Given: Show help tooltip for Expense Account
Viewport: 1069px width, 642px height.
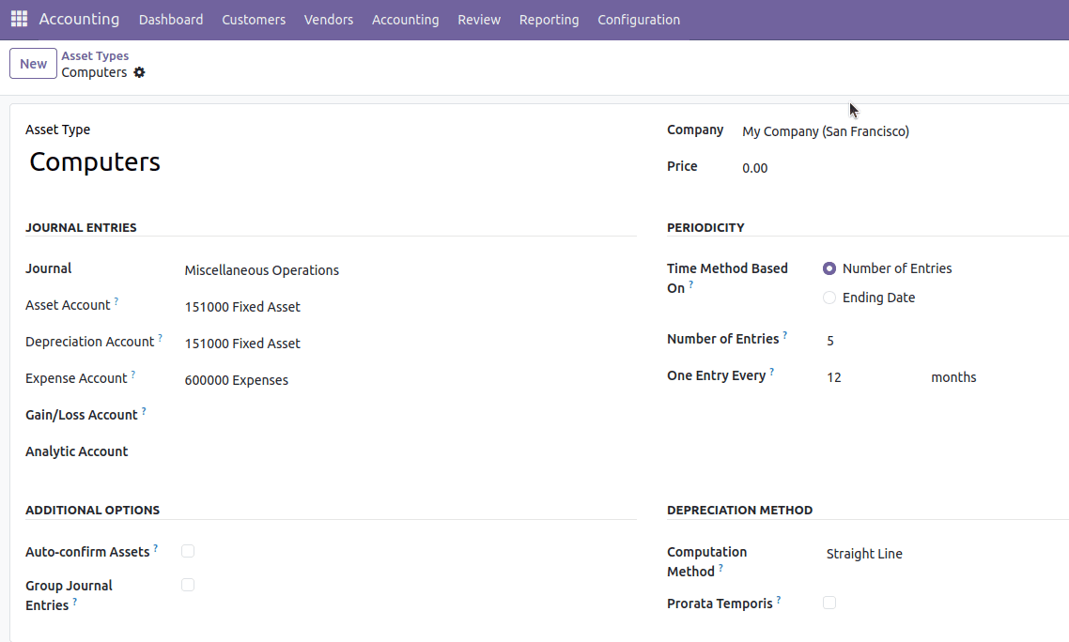Looking at the screenshot, I should [133, 374].
